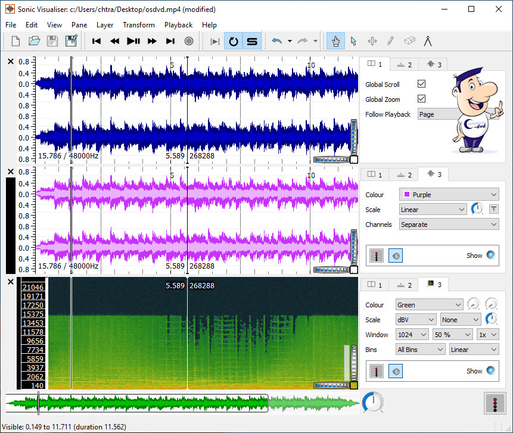This screenshot has width=513, height=433.
Task: Expand the Channels Separate dropdown
Action: 449,225
